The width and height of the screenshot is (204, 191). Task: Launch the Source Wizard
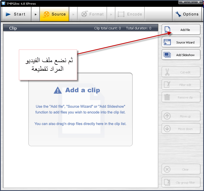[x=181, y=42]
